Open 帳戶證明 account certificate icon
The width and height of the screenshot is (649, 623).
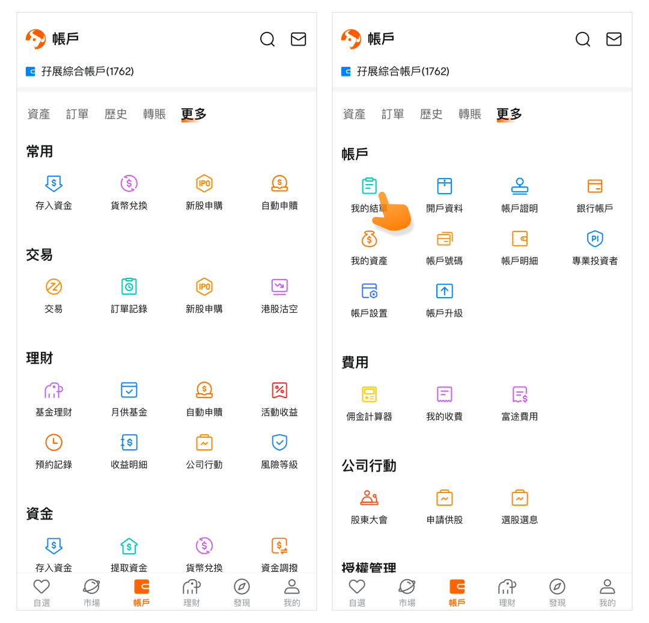tap(519, 186)
